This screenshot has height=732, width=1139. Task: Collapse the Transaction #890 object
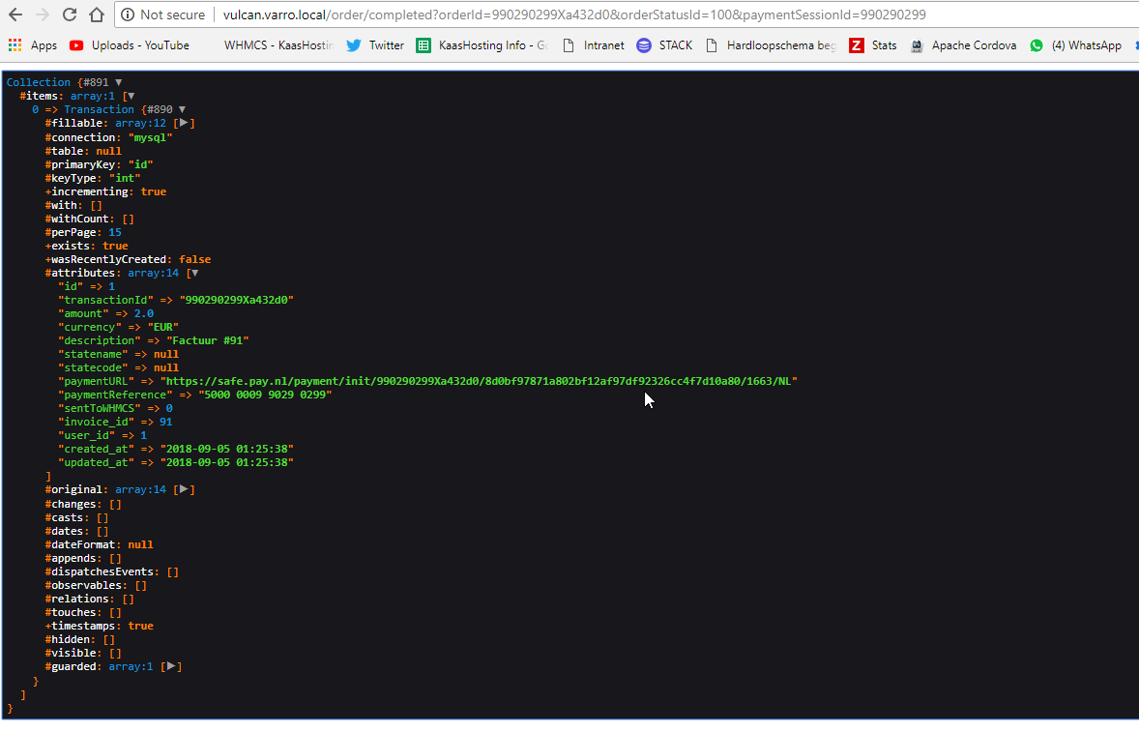click(x=182, y=109)
